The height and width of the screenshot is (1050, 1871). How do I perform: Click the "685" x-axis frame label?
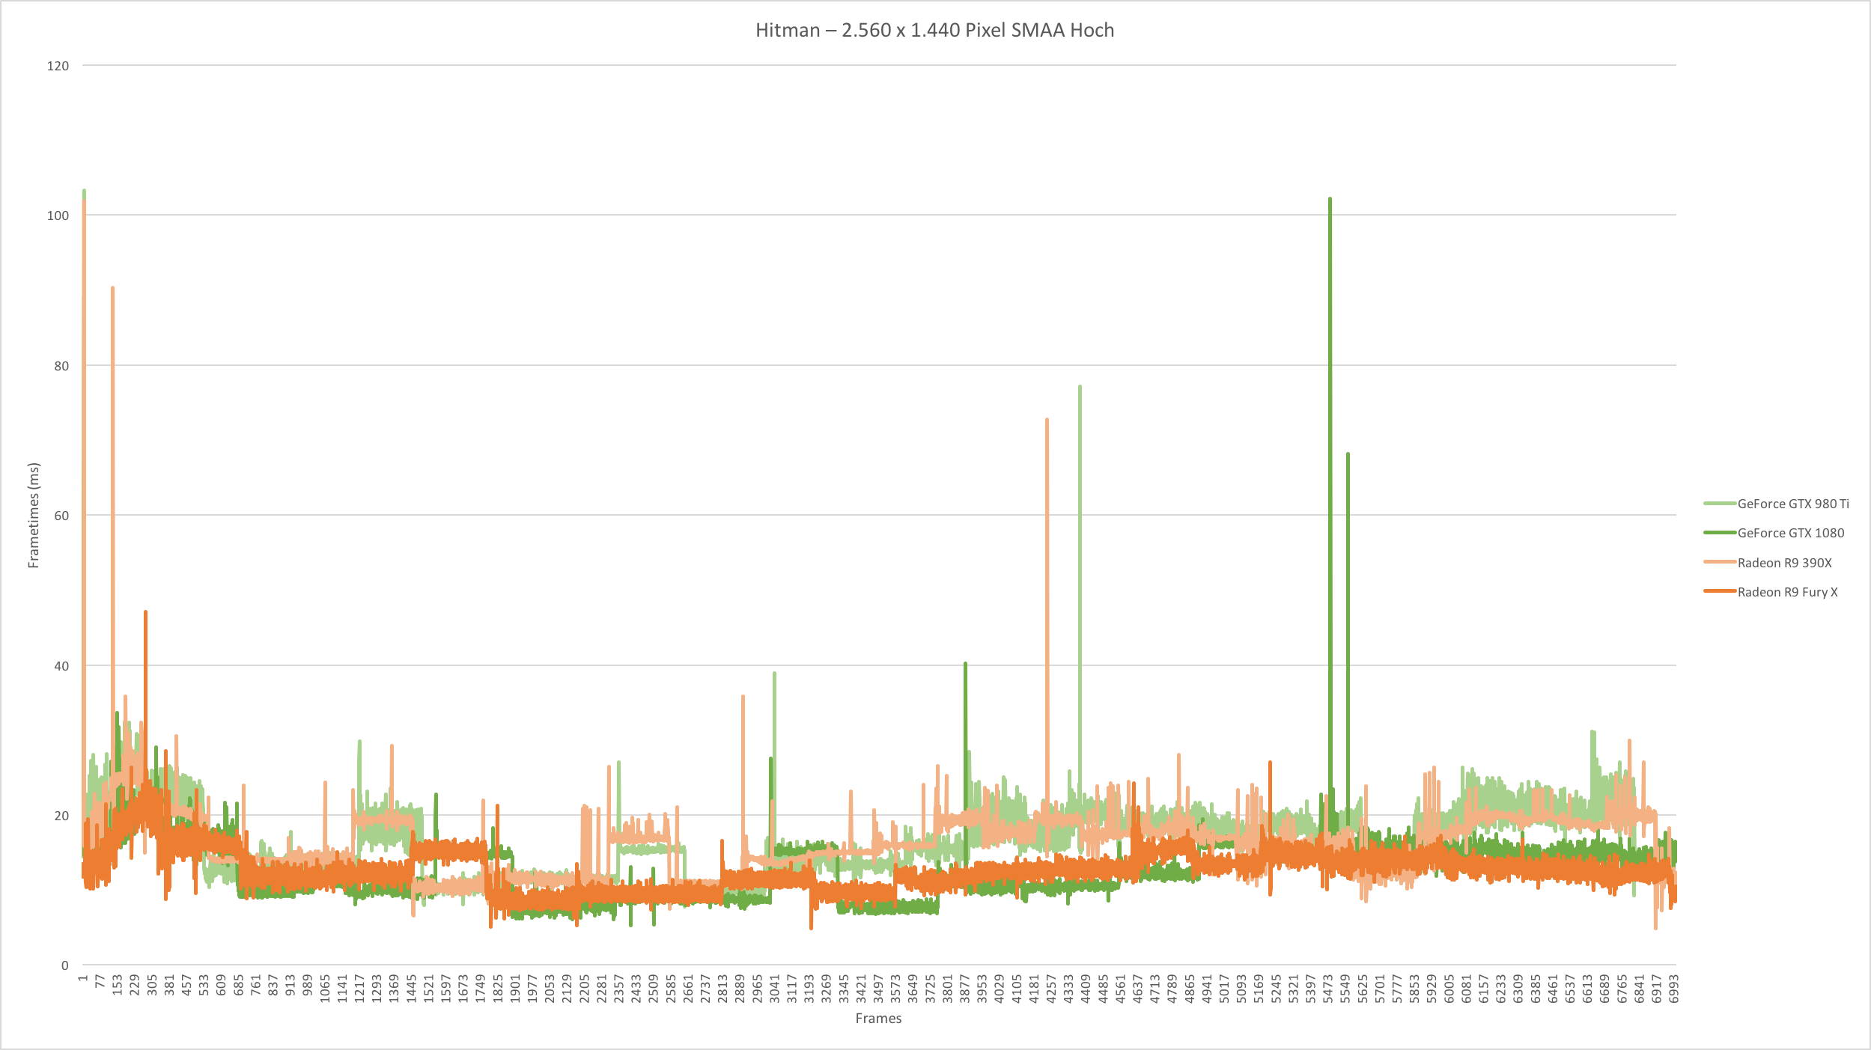(x=239, y=985)
